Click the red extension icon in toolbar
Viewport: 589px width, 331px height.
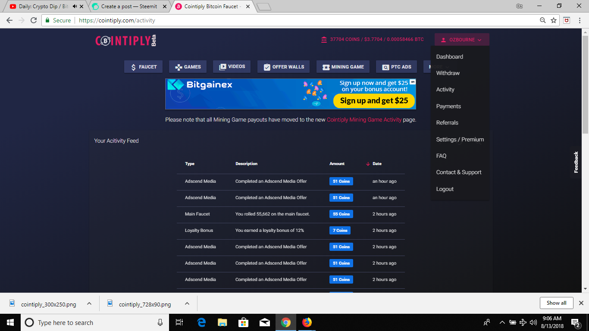pyautogui.click(x=567, y=20)
